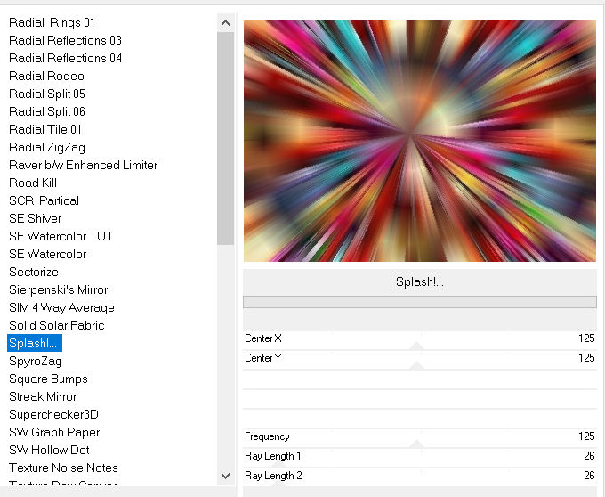Choose the Road Kill filter
The width and height of the screenshot is (605, 497).
click(33, 183)
